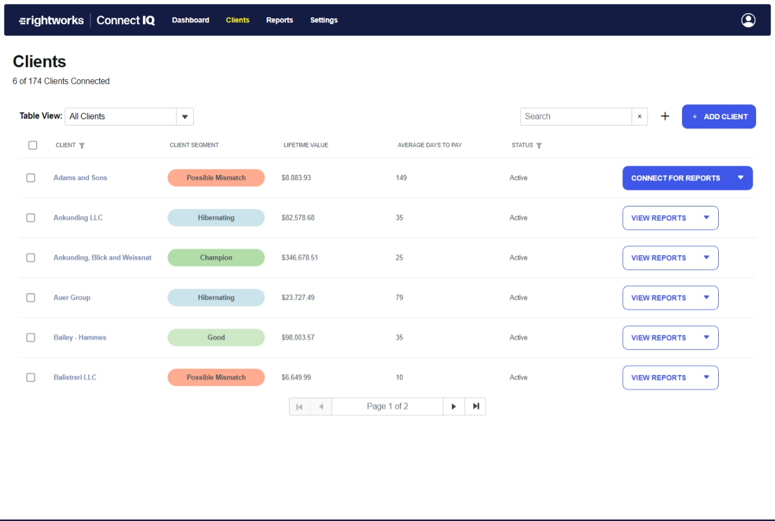Open the View Reports dropdown for Ankunding LLC
775x521 pixels.
707,218
